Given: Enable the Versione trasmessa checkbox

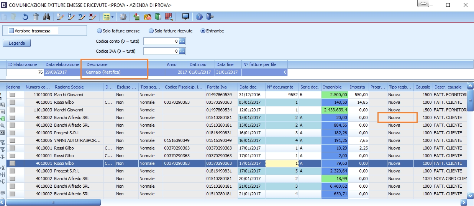Looking at the screenshot, I should pyautogui.click(x=11, y=31).
